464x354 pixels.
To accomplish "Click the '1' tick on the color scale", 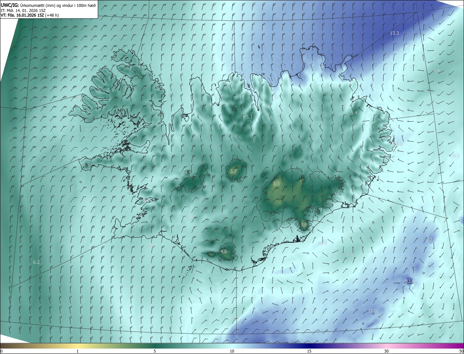I will pos(78,351).
